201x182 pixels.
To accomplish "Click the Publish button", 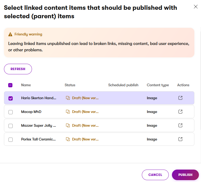I will (x=185, y=175).
